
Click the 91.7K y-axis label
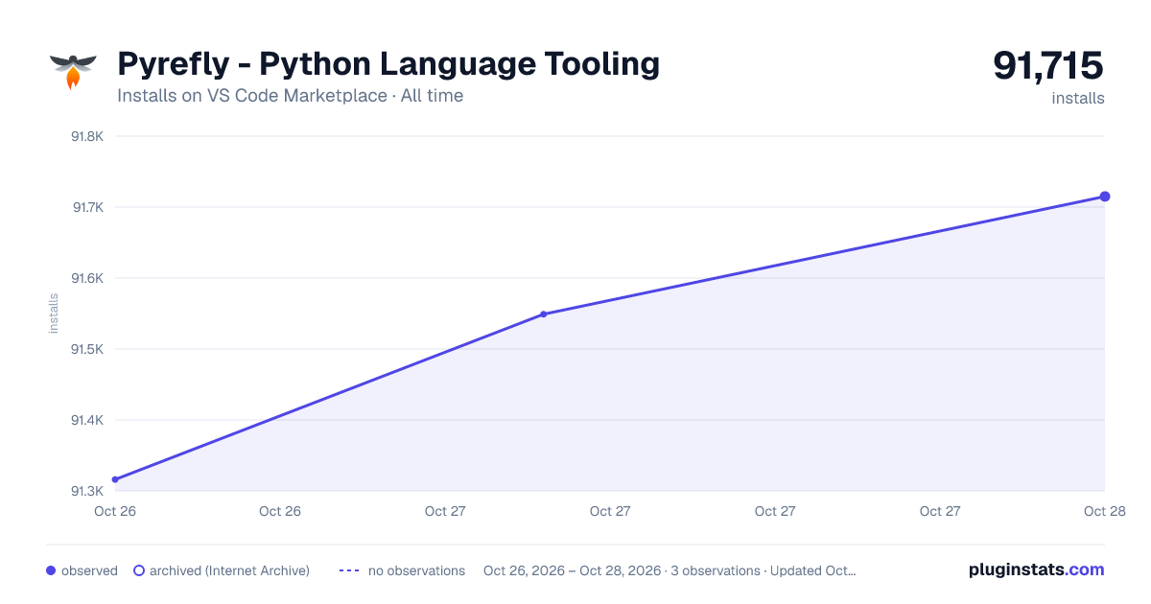click(x=87, y=207)
